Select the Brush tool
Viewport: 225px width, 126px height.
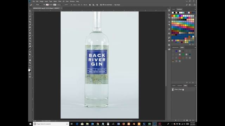[x=30, y=30]
